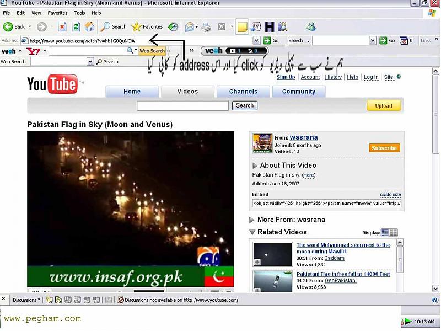Click the veoh logo in the toolbar
Image resolution: width=441 pixels, height=331 pixels.
8,51
